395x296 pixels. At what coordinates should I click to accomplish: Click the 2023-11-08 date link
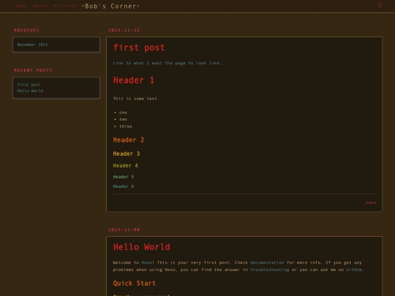(124, 229)
